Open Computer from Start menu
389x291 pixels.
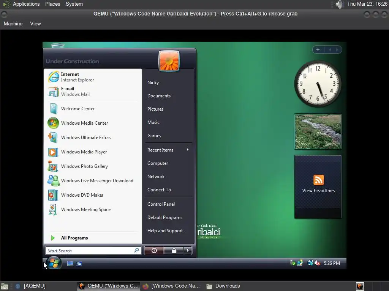click(x=158, y=163)
